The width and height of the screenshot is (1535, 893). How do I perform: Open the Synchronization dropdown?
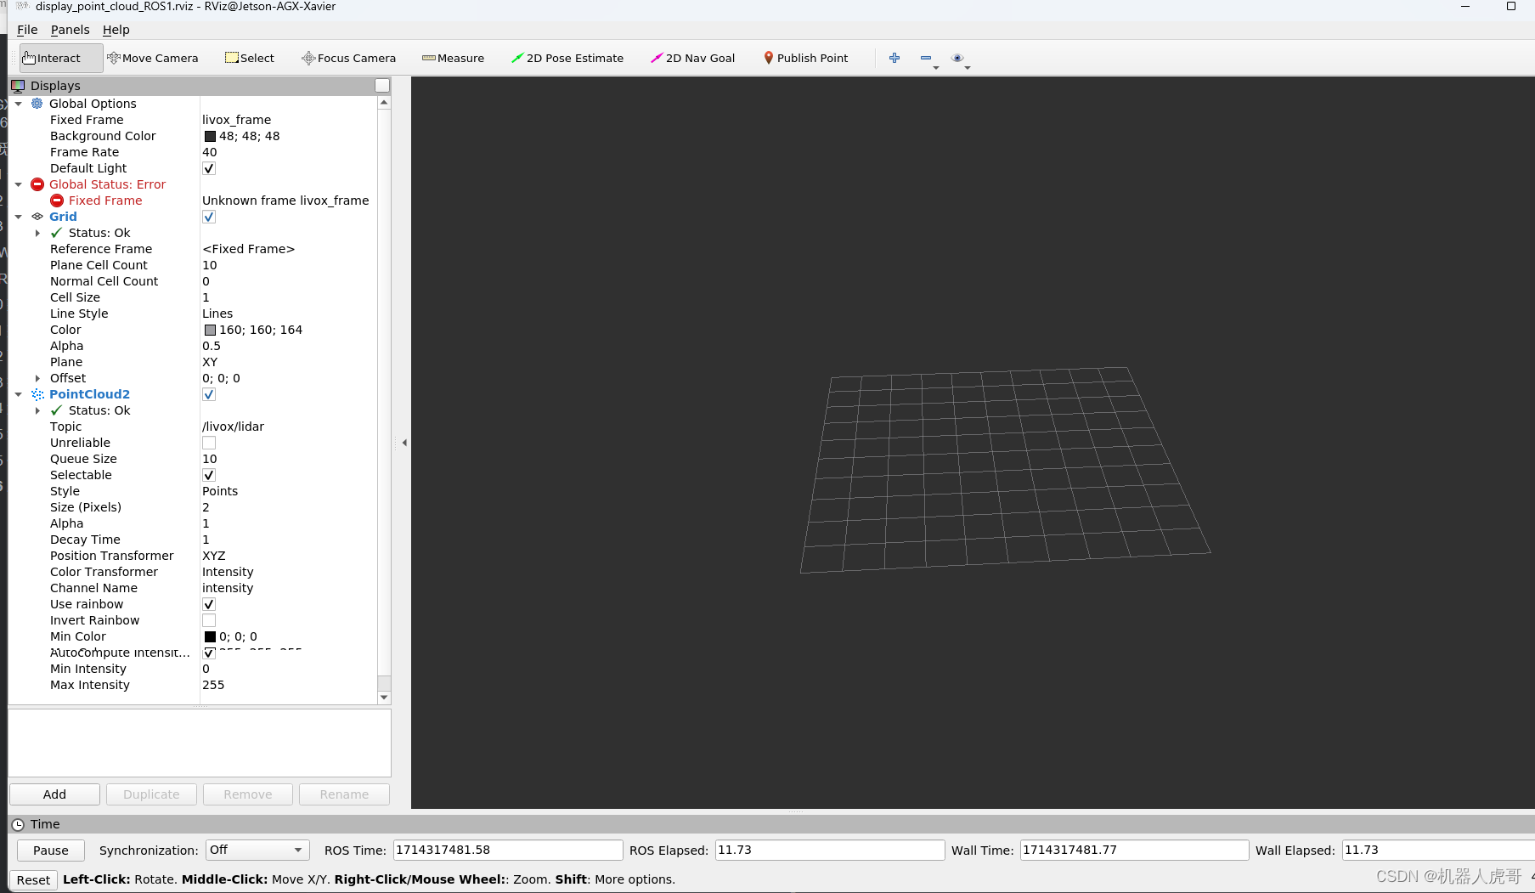256,850
